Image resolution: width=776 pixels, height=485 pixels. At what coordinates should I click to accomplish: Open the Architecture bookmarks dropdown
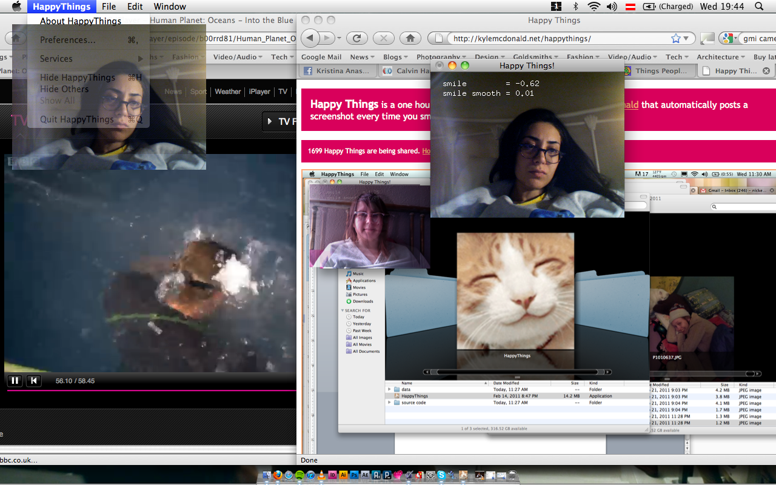(x=721, y=57)
